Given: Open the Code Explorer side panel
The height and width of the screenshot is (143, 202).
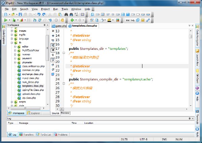Looking at the screenshot, I should click(4, 35).
